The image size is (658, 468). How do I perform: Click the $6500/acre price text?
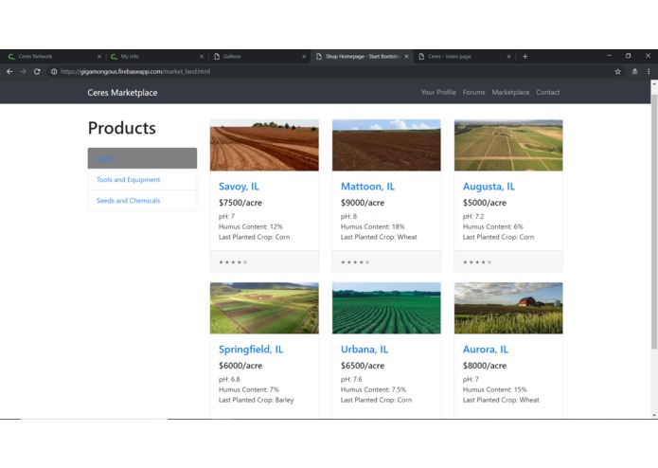[x=363, y=366]
